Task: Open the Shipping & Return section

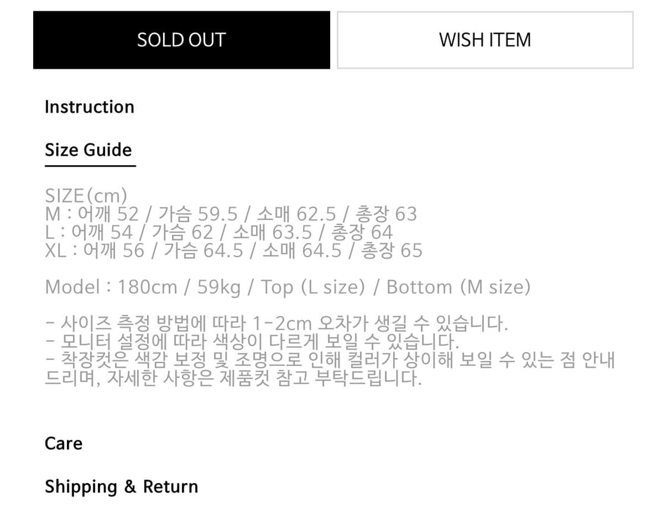Action: [122, 487]
